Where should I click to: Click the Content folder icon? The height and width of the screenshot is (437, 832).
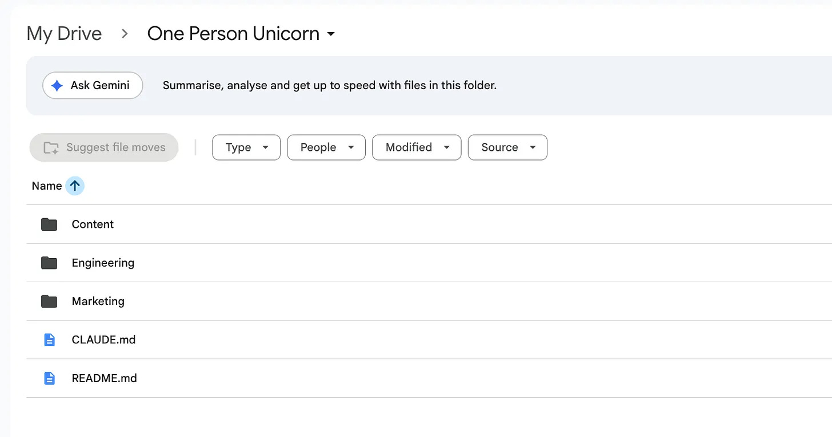pyautogui.click(x=49, y=224)
